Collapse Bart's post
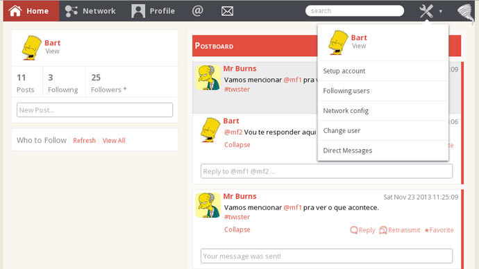 [x=237, y=145]
